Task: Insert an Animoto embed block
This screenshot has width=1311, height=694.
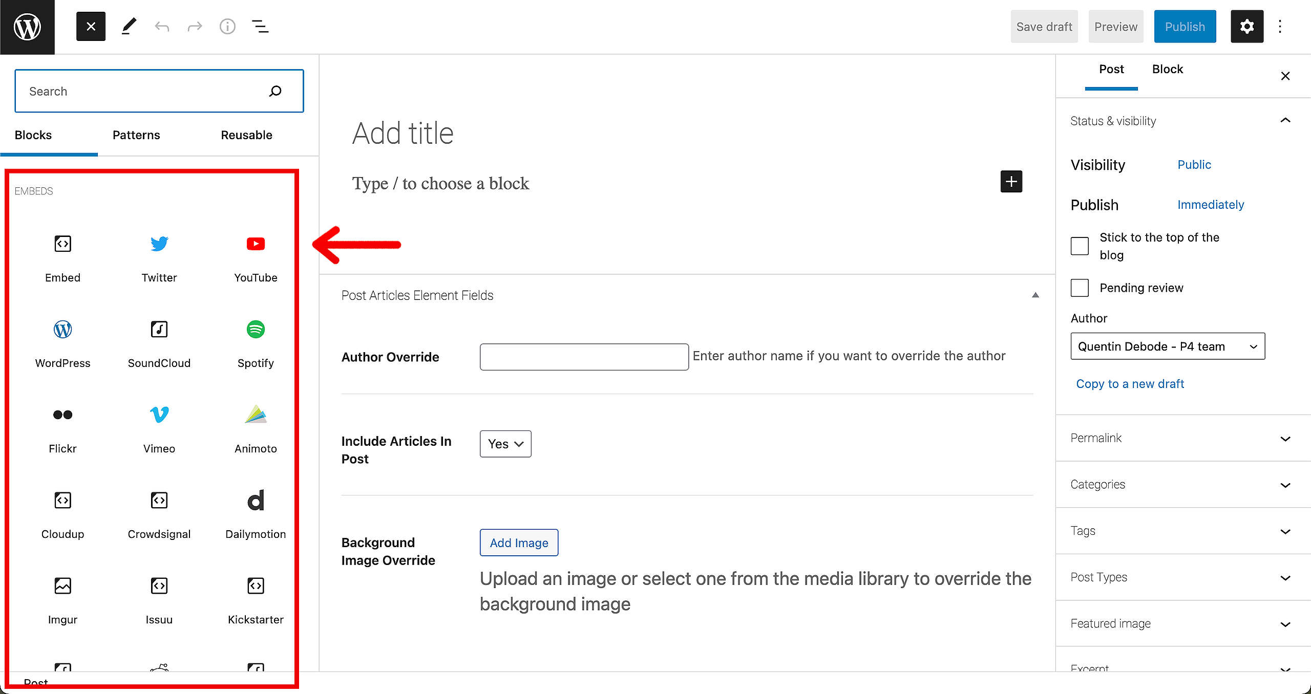Action: point(256,430)
